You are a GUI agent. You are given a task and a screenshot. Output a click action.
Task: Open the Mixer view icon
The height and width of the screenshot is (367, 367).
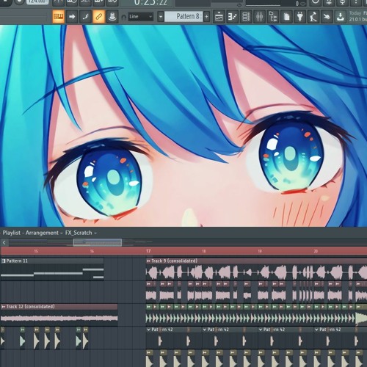(x=260, y=17)
